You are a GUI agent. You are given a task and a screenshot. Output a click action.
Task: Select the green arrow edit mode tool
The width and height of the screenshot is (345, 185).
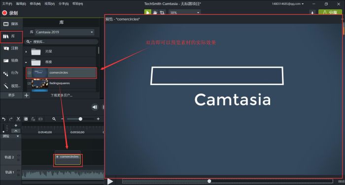coord(148,12)
